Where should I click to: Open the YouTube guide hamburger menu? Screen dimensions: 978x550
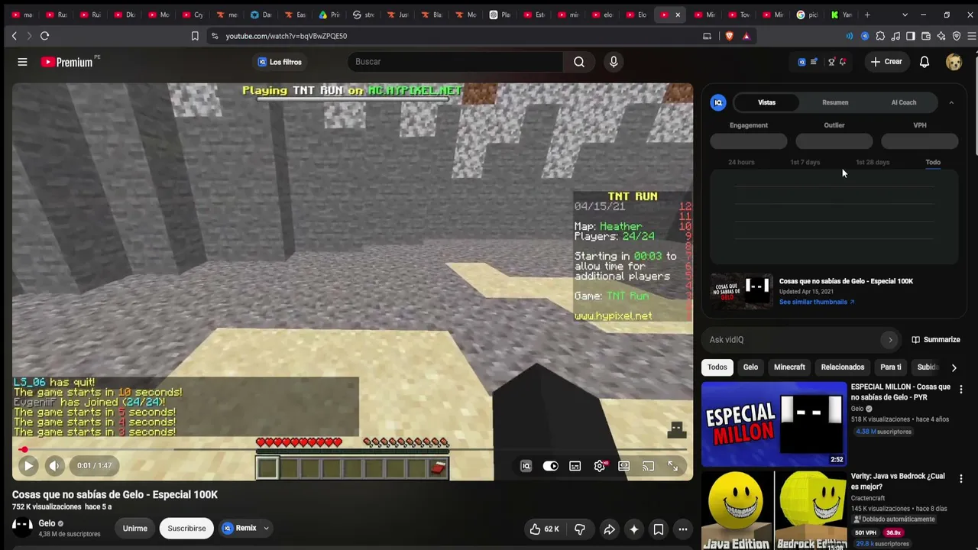click(22, 62)
